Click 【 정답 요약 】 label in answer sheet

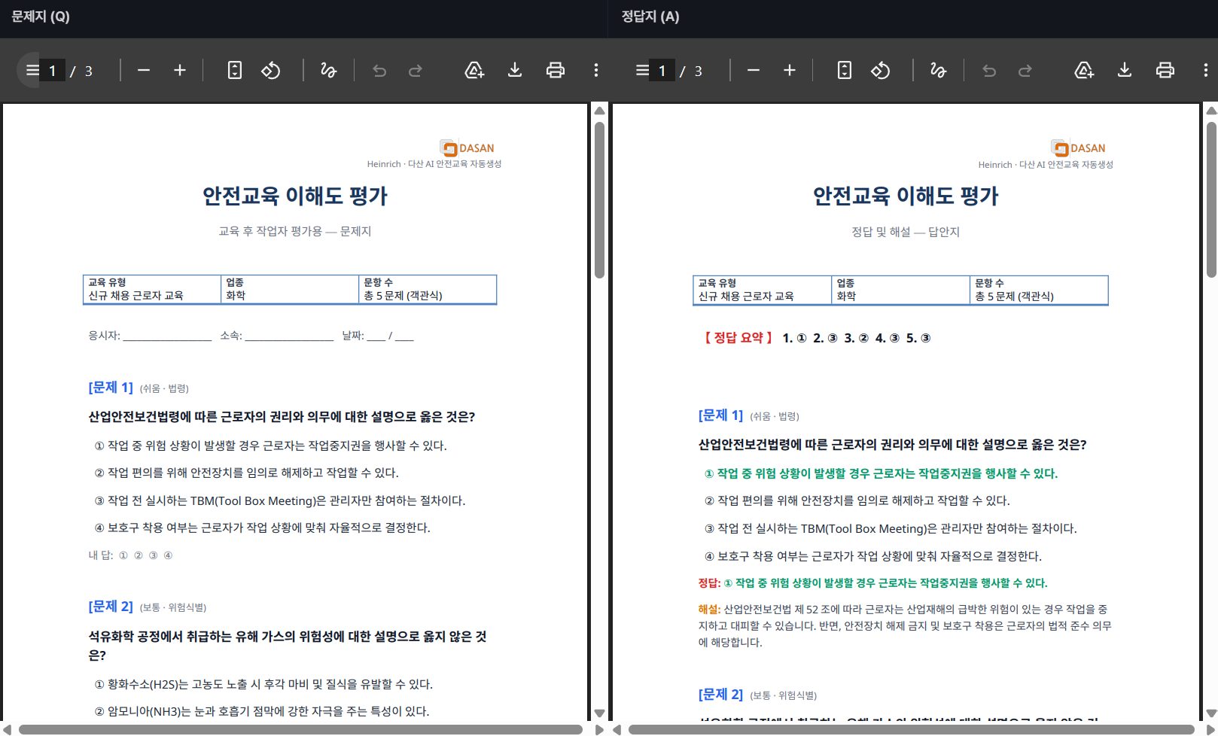coord(738,338)
